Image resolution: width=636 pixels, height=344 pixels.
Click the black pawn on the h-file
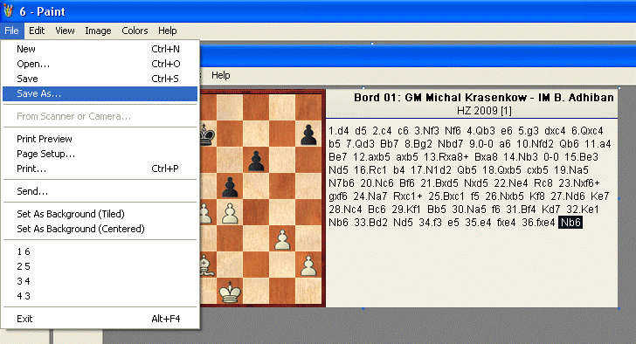coord(308,134)
